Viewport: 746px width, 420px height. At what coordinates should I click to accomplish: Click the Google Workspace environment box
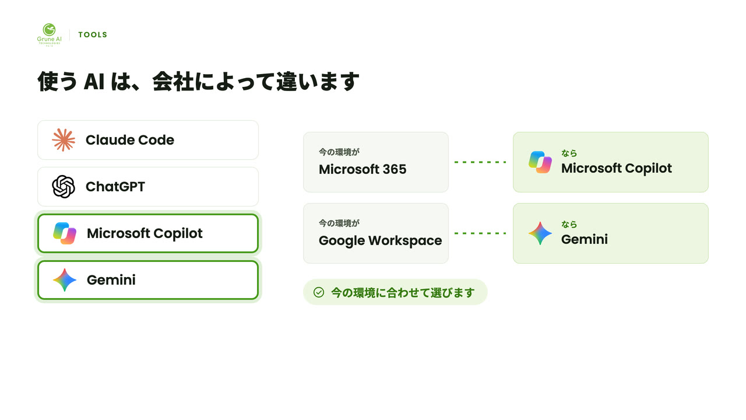pos(376,233)
